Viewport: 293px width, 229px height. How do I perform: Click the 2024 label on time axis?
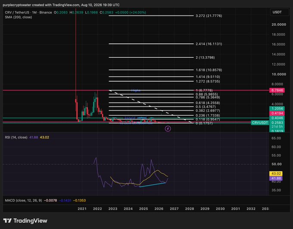coord(128,209)
